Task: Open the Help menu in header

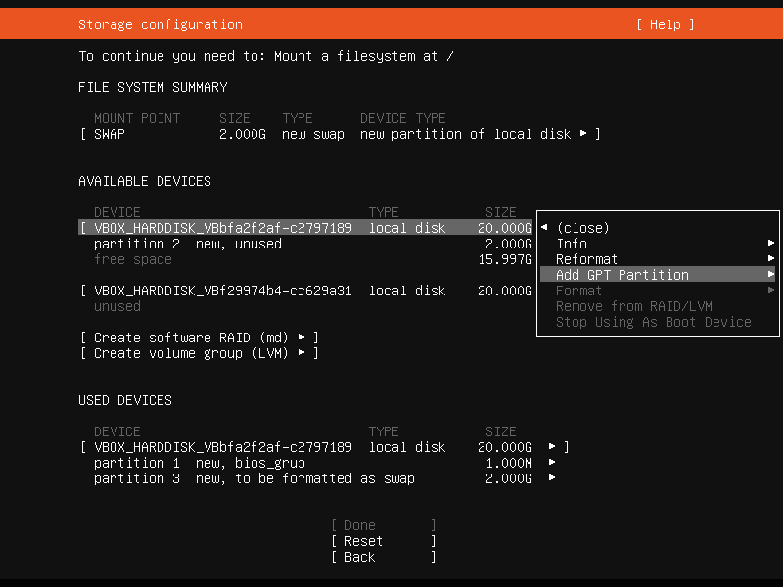Action: click(666, 24)
